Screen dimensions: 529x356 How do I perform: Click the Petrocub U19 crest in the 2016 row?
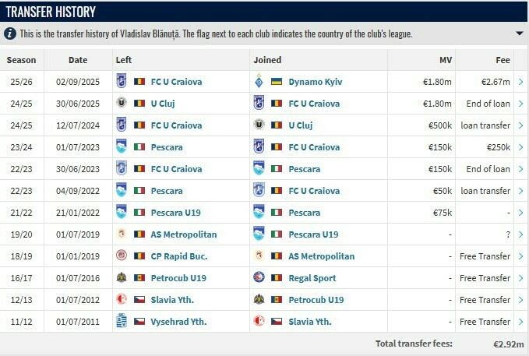tap(121, 278)
